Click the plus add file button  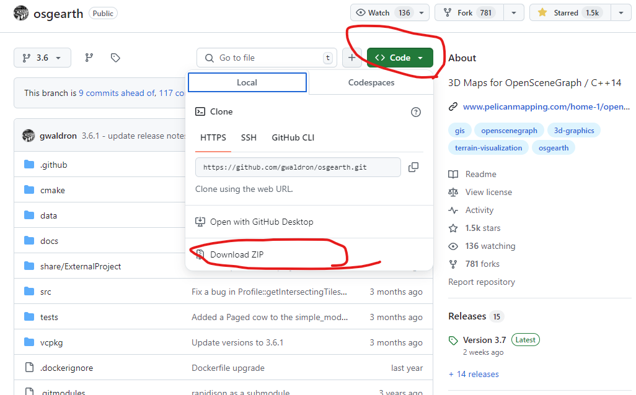351,58
